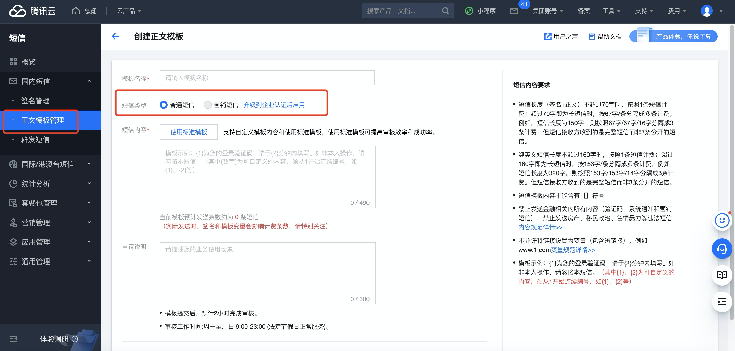This screenshot has height=351, width=735.
Task: Open the headset customer service button
Action: [x=722, y=248]
